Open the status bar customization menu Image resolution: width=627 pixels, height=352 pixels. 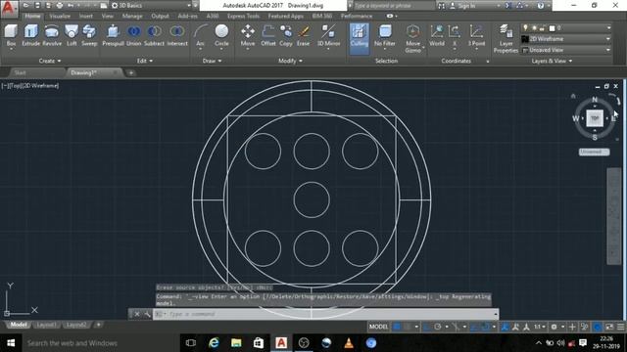pos(620,327)
